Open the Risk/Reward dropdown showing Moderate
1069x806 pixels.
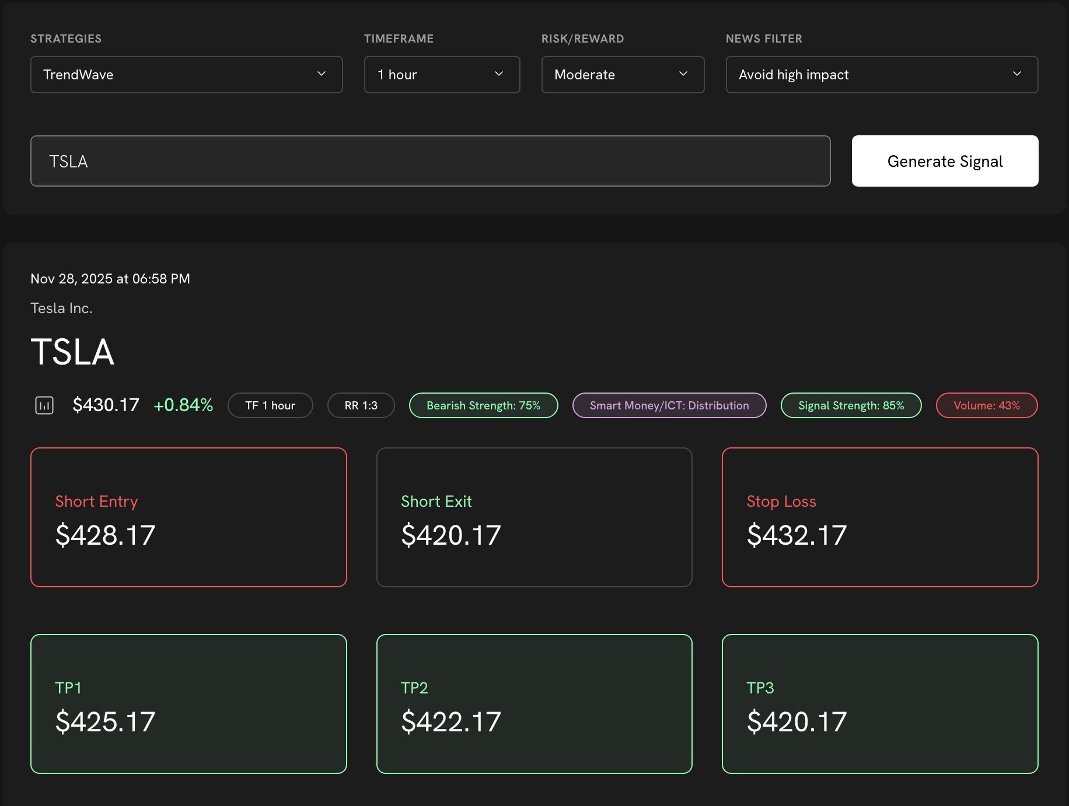(x=623, y=75)
